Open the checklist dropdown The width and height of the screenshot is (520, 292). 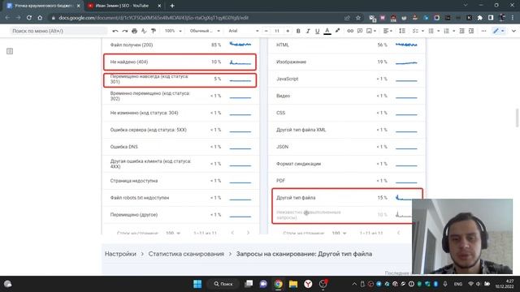418,31
